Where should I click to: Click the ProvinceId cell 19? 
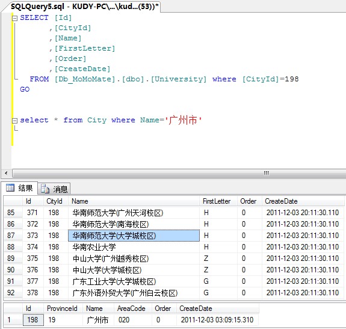(x=63, y=320)
